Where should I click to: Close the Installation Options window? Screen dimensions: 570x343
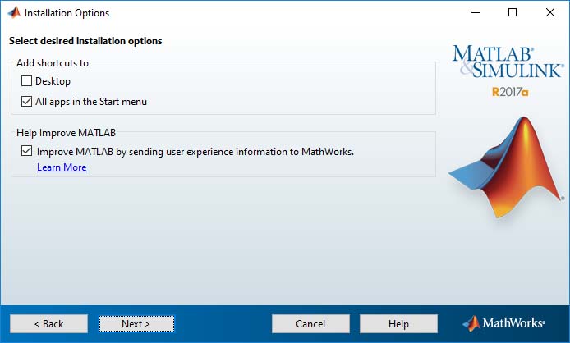coord(550,12)
